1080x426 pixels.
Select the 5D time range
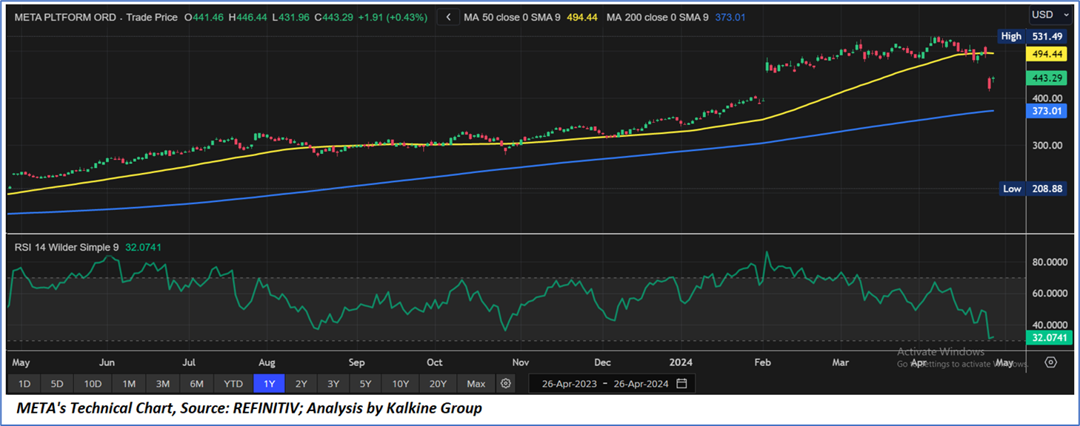pyautogui.click(x=57, y=383)
